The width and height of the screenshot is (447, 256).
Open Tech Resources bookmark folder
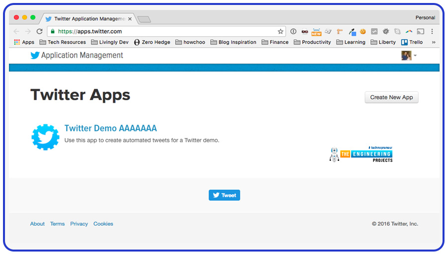click(x=63, y=42)
